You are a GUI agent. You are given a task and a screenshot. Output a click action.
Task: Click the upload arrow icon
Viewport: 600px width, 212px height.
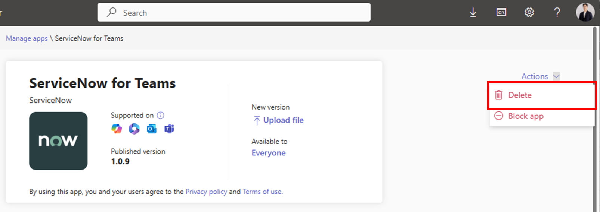[x=257, y=120]
